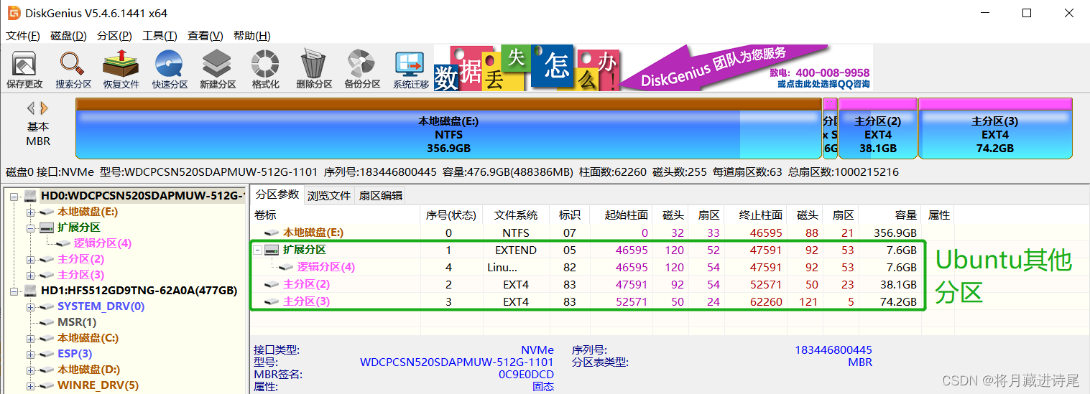Screen dimensions: 1090x394
Task: Switch to the 分区参数 tab
Action: (x=278, y=194)
